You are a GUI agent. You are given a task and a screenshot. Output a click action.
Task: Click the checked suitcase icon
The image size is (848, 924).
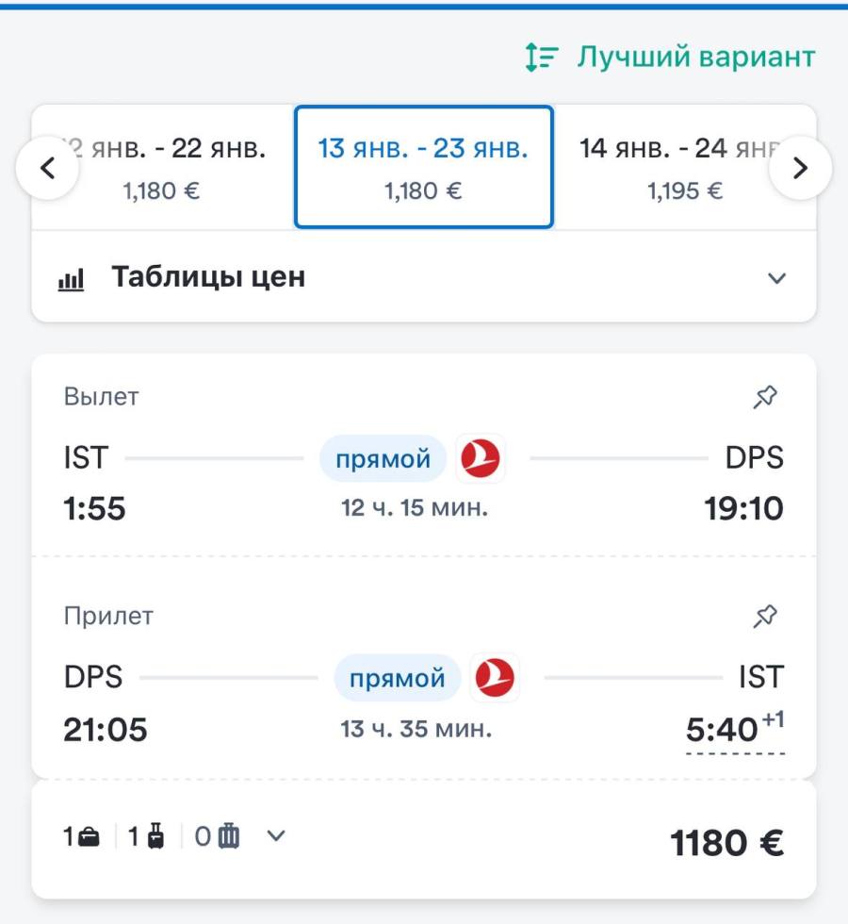click(x=229, y=836)
